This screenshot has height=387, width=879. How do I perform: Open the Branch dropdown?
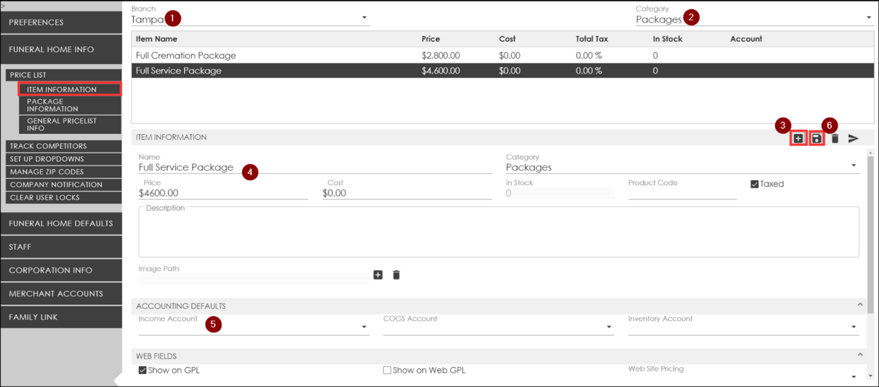(364, 18)
